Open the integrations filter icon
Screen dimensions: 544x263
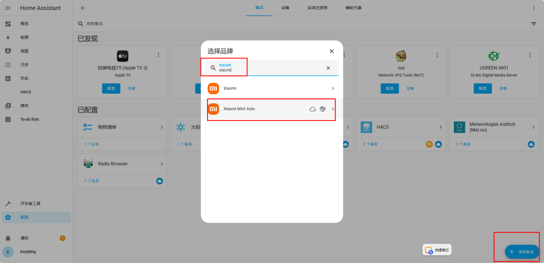click(533, 24)
